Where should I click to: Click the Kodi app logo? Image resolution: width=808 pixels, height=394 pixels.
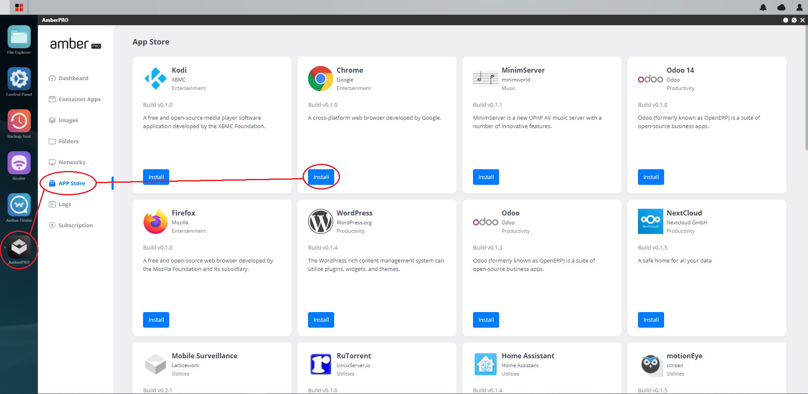155,79
